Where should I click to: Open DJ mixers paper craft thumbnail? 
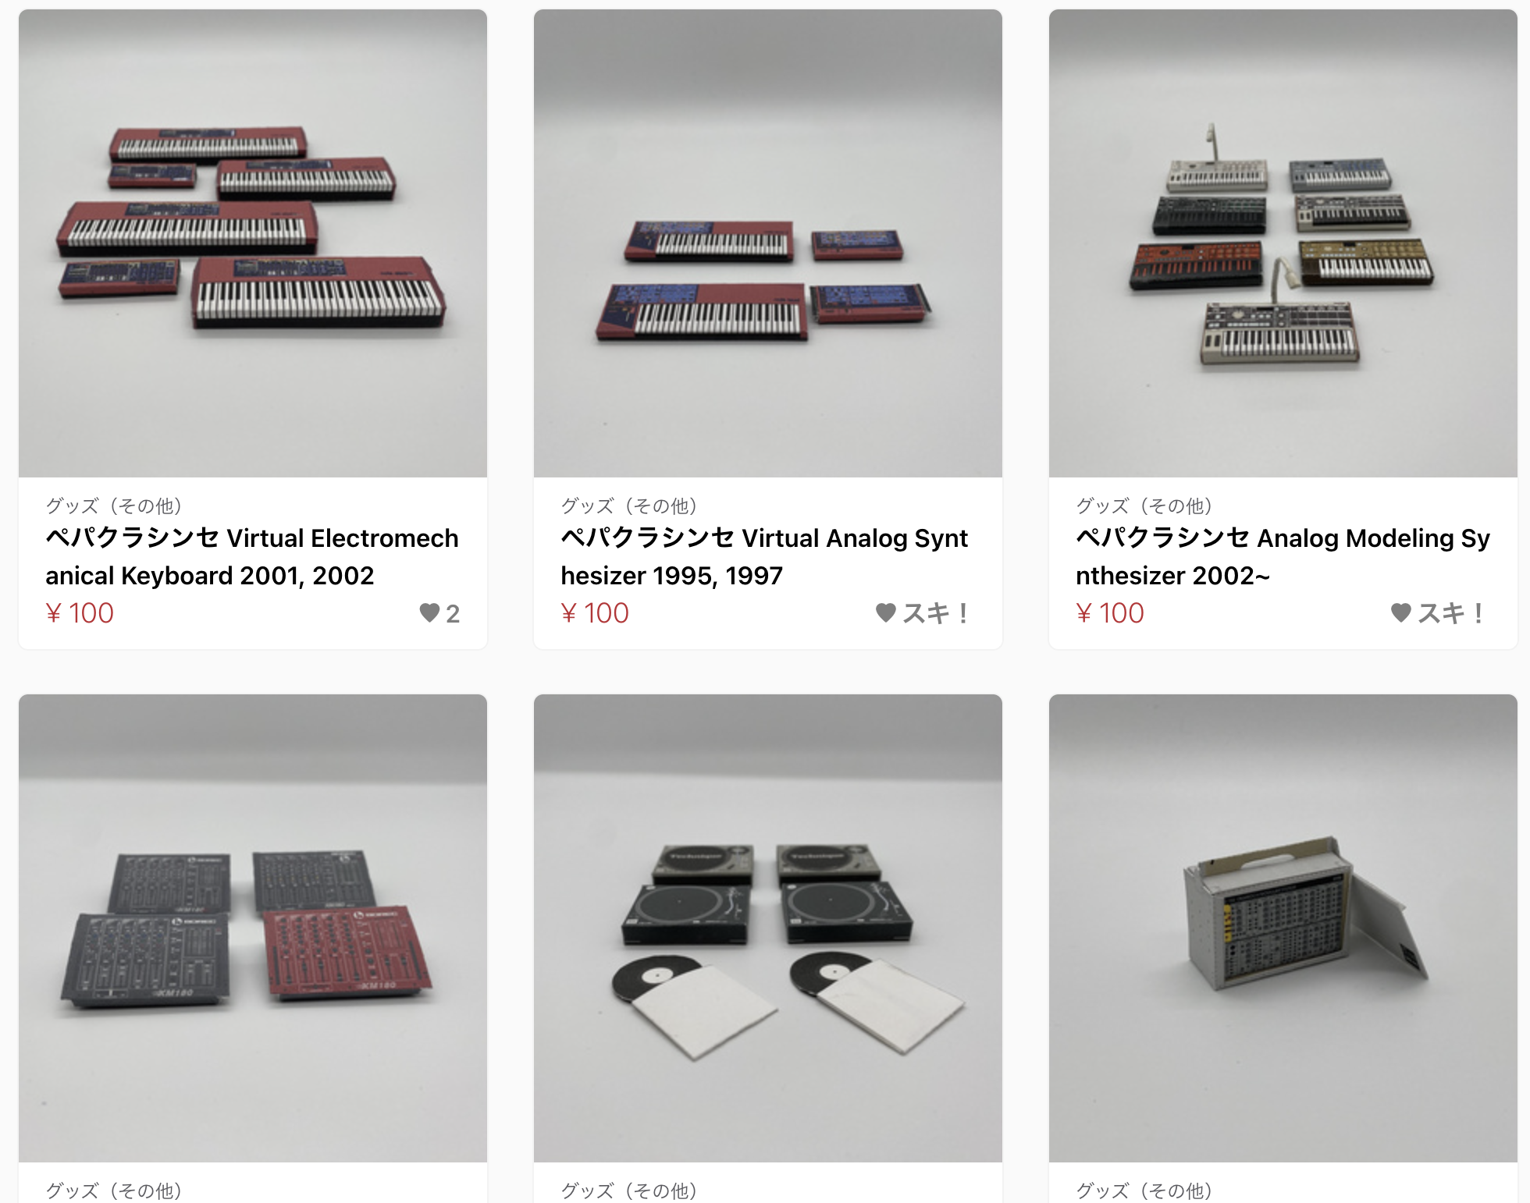pos(253,928)
